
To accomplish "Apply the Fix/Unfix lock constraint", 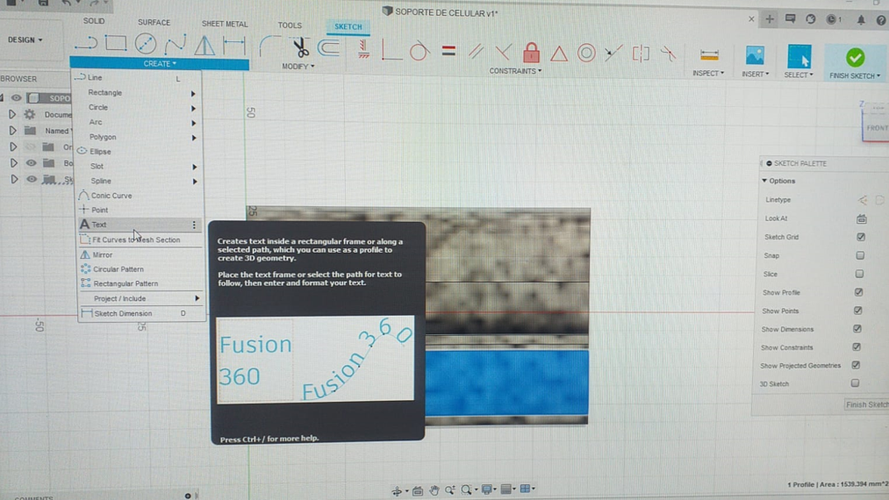I will [x=531, y=53].
